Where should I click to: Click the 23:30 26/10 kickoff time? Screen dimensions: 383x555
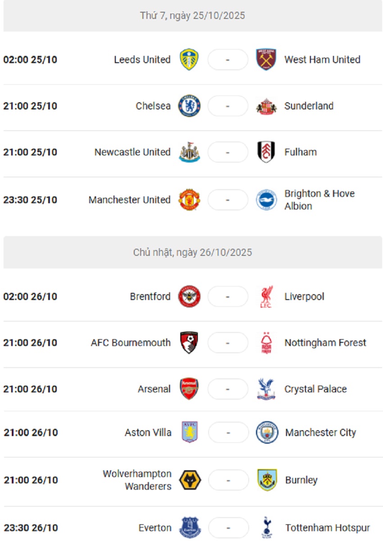pos(31,528)
